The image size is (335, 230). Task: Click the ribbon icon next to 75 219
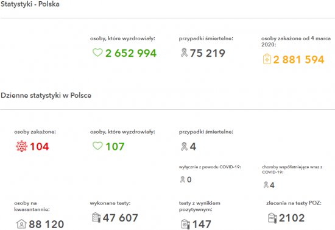point(184,52)
